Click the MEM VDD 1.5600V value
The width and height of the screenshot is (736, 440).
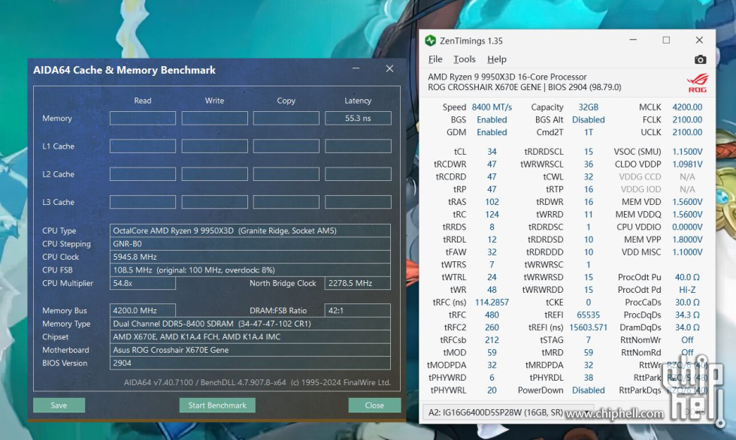tap(687, 202)
